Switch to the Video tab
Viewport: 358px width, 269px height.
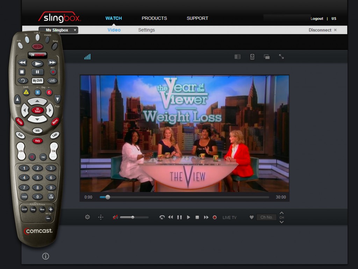click(x=114, y=30)
